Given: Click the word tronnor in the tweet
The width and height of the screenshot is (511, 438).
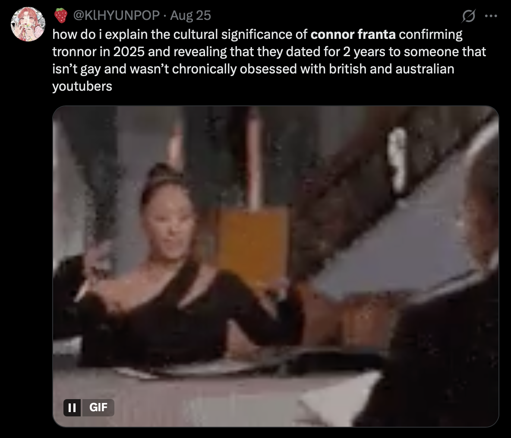Looking at the screenshot, I should (75, 51).
